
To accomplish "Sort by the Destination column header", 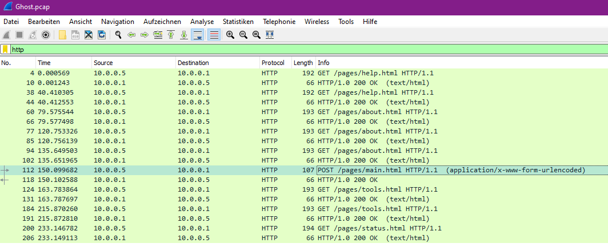I will pyautogui.click(x=218, y=63).
